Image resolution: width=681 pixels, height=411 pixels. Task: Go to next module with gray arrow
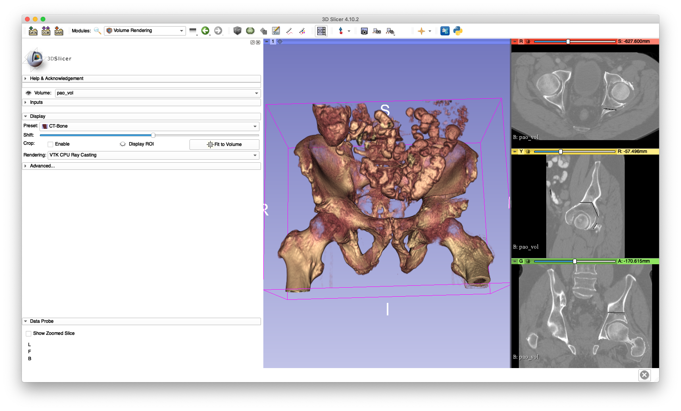(x=218, y=31)
